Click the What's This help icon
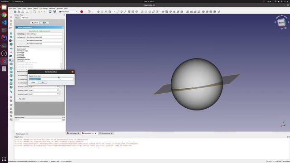This screenshot has height=163, width=290. [x=55, y=12]
